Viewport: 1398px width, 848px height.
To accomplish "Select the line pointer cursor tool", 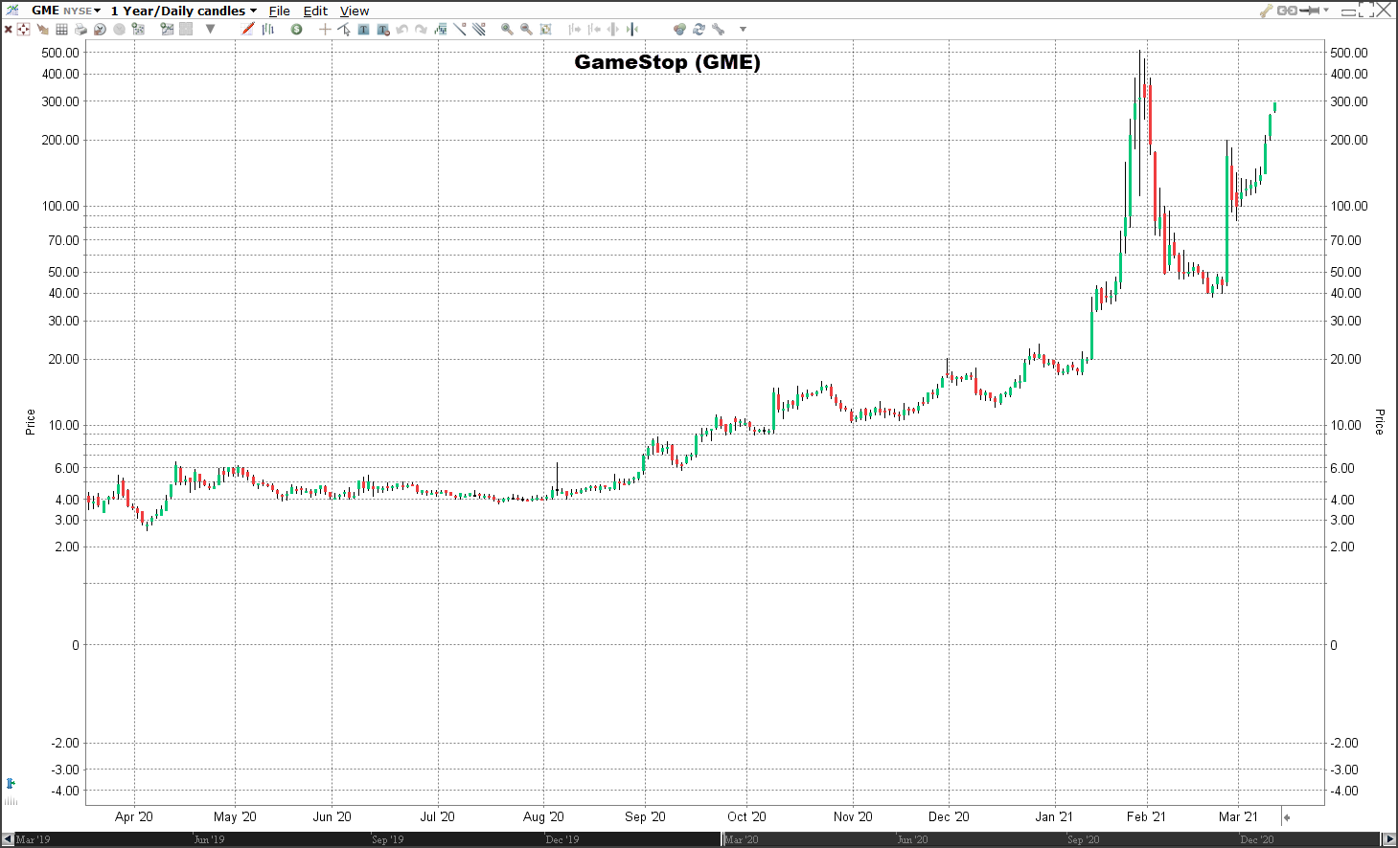I will click(x=344, y=30).
